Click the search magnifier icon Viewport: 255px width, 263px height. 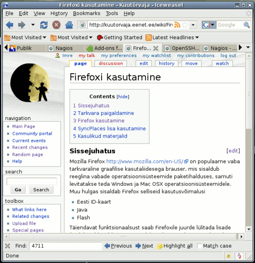tap(247, 25)
